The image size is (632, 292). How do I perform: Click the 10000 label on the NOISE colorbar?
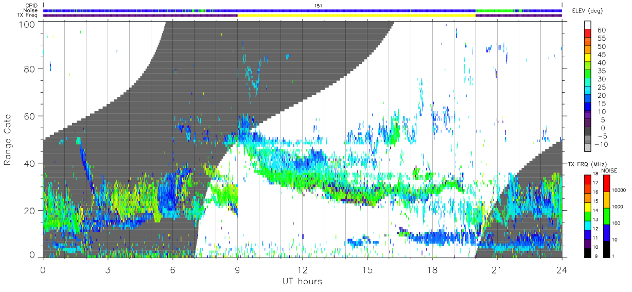619,190
